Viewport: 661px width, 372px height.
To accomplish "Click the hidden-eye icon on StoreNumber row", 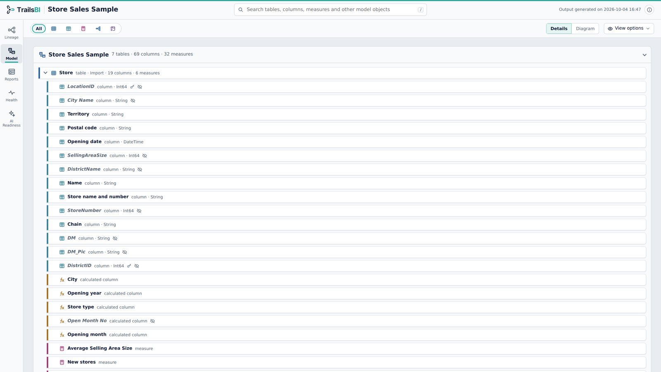I will click(x=139, y=211).
